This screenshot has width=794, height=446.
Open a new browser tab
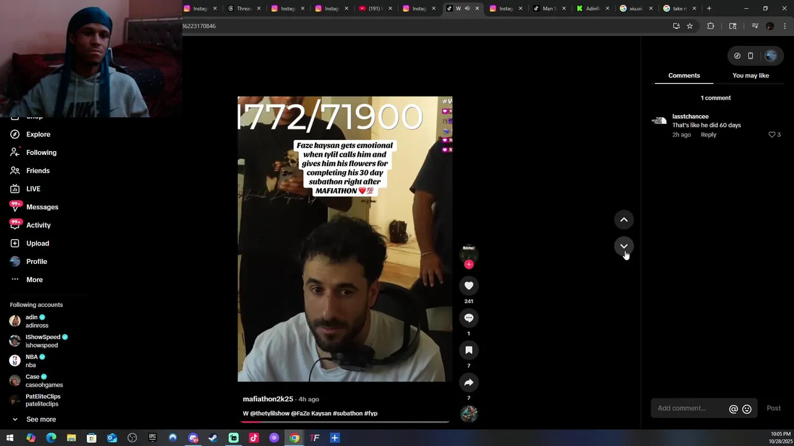click(x=709, y=8)
